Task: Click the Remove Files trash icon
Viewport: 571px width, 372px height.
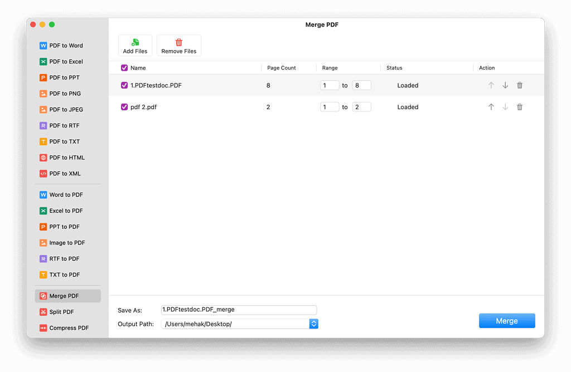Action: tap(179, 43)
